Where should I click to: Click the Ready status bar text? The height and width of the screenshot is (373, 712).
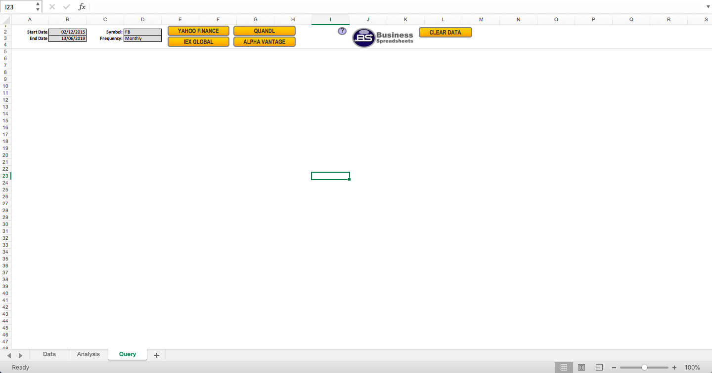point(21,368)
